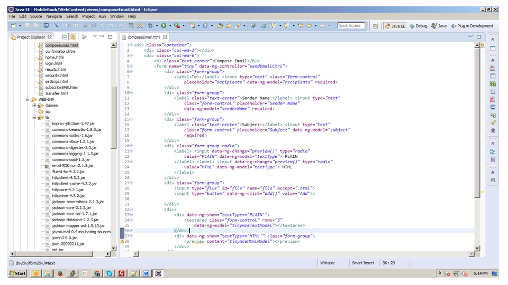Open the Debug configurations dropdown arrow

157,25
